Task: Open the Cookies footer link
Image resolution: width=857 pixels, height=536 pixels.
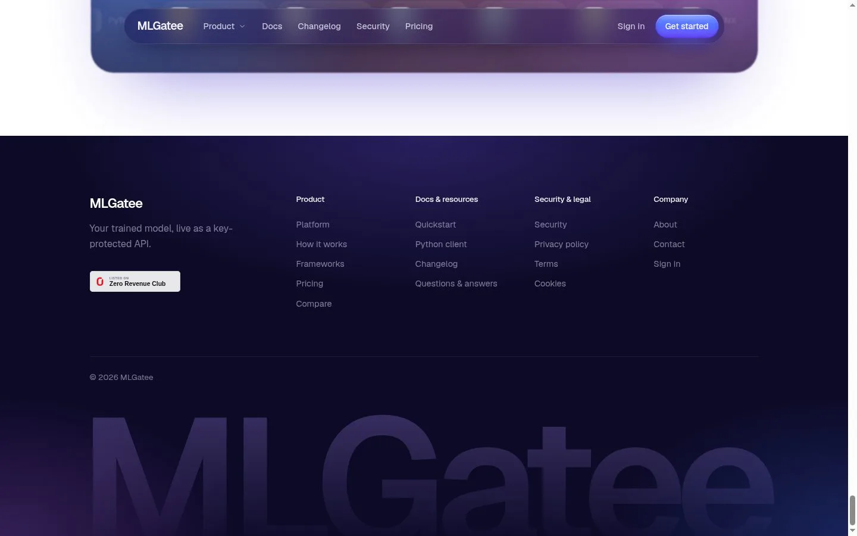Action: [550, 283]
